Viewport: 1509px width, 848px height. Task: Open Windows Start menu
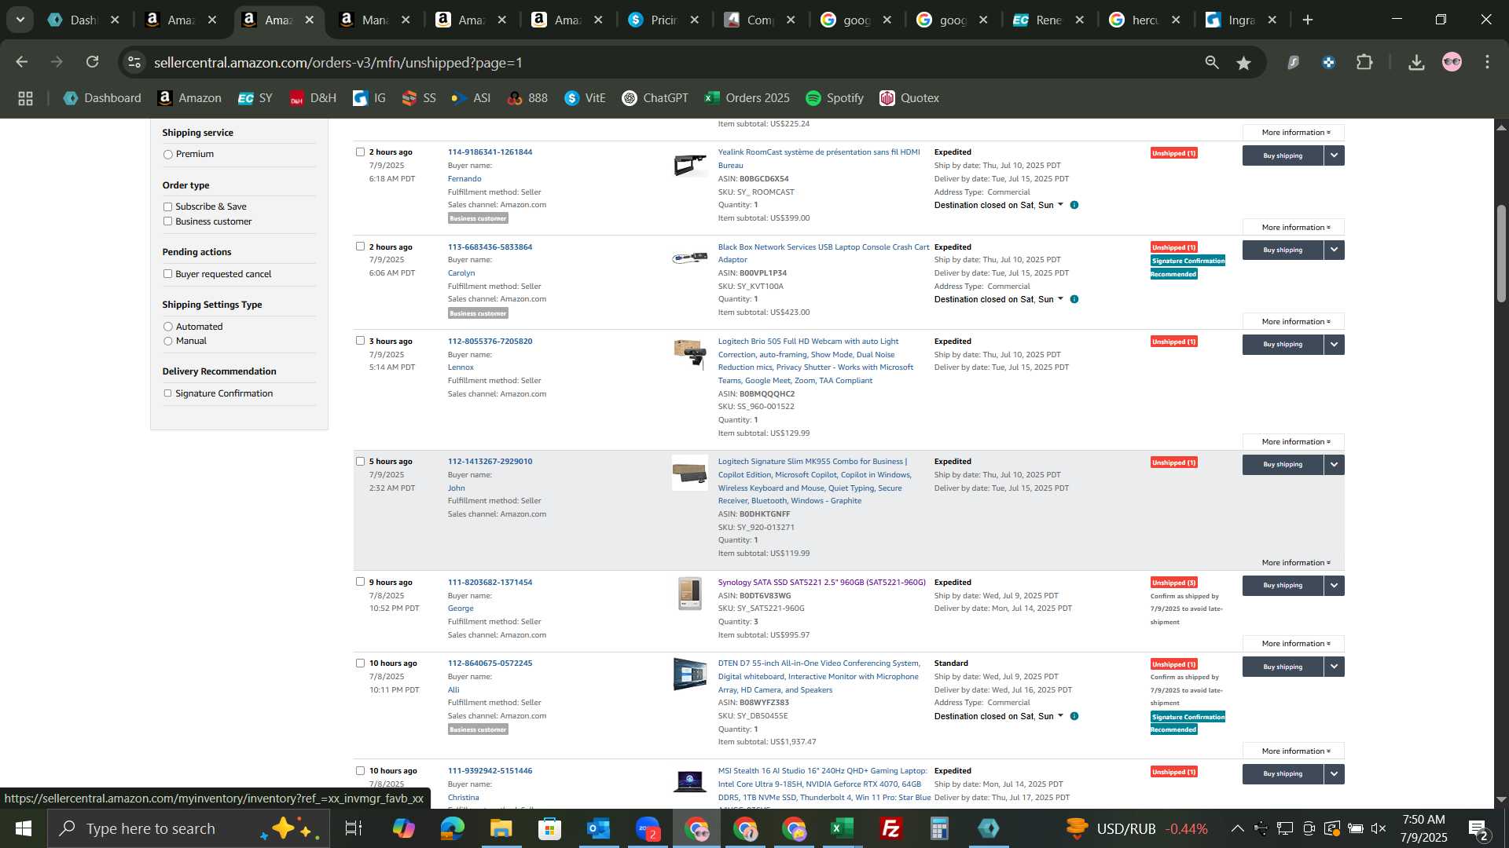point(24,828)
